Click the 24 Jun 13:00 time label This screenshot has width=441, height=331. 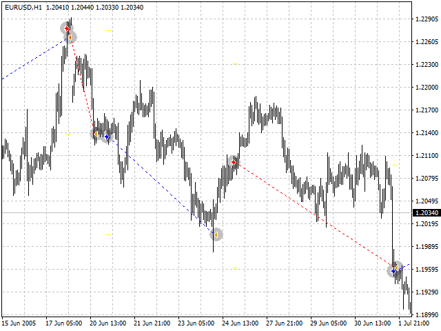pyautogui.click(x=240, y=323)
